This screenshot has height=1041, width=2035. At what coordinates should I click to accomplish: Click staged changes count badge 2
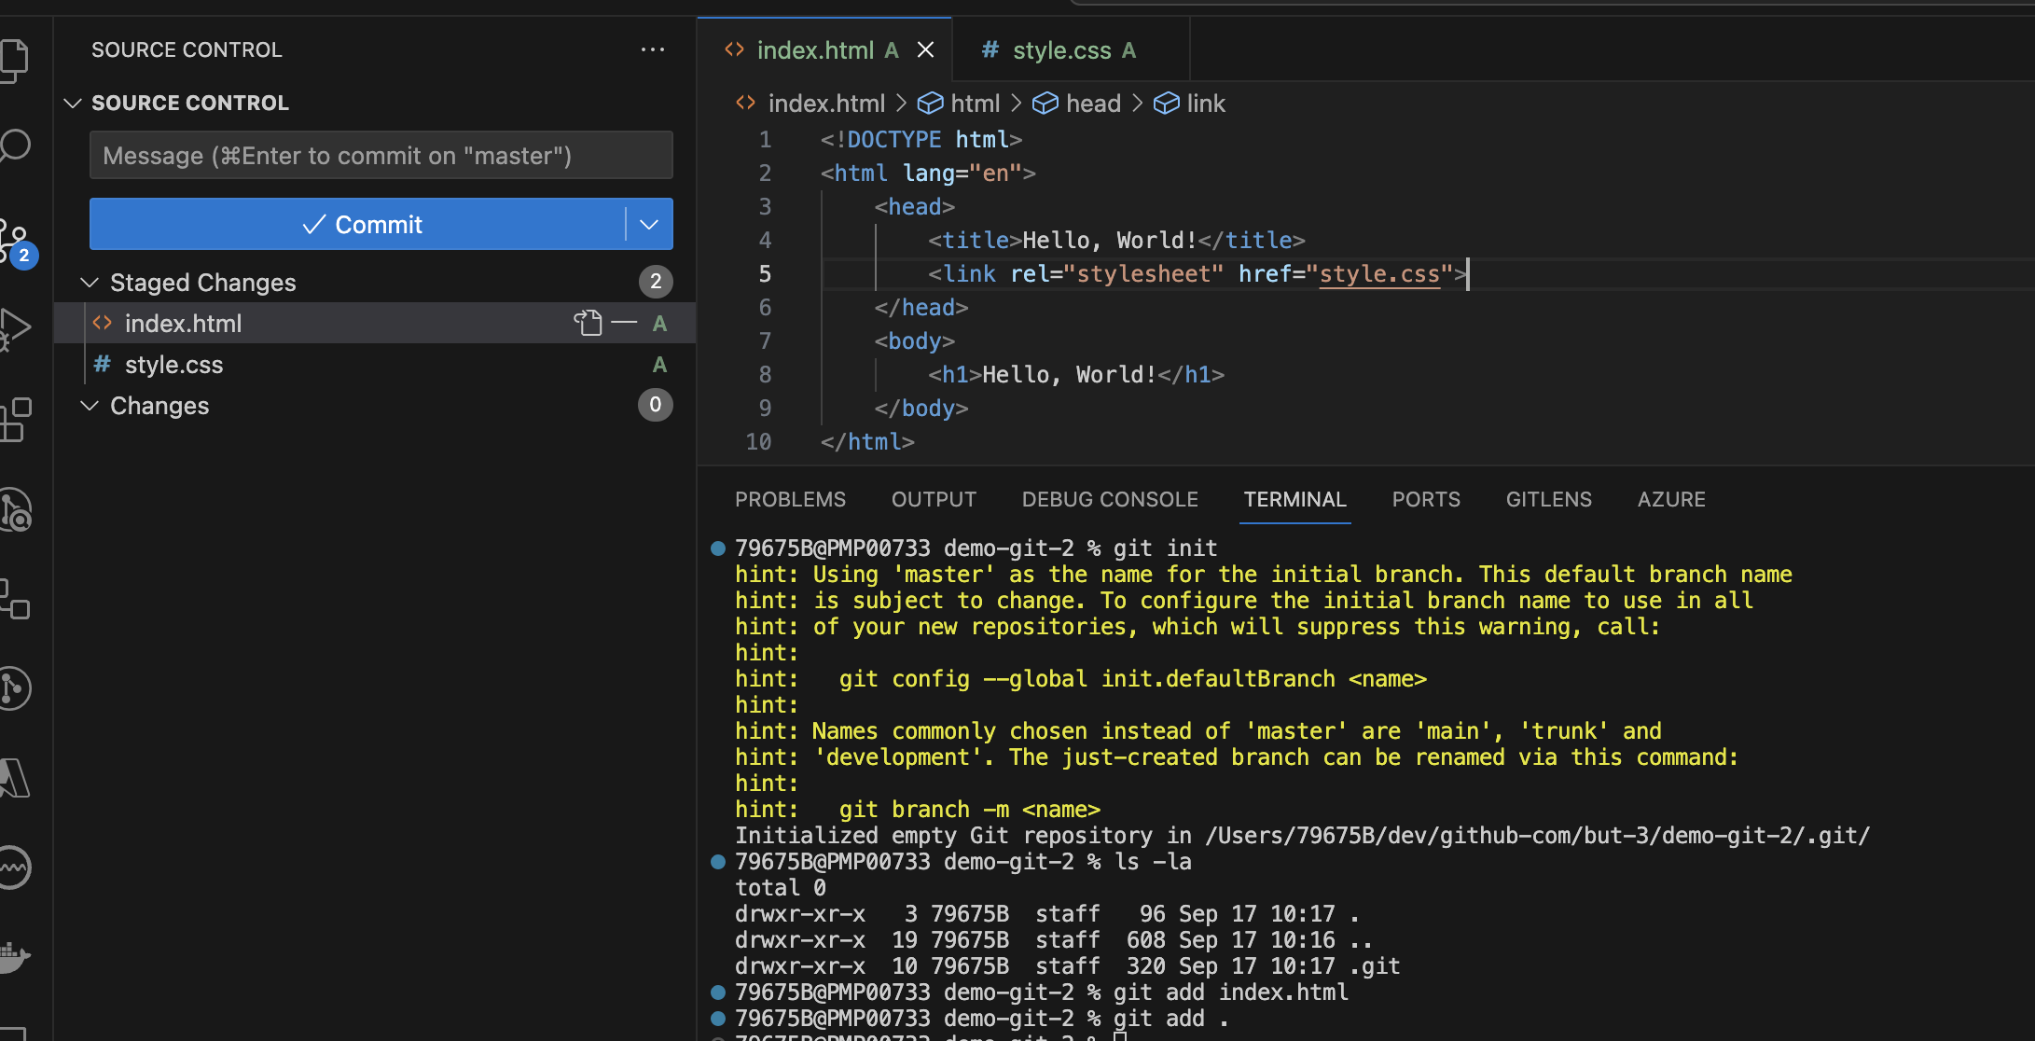(x=656, y=282)
